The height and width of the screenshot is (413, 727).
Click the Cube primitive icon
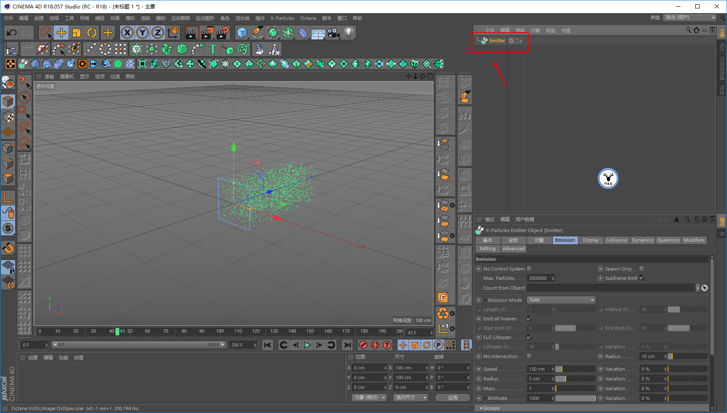[x=242, y=33]
